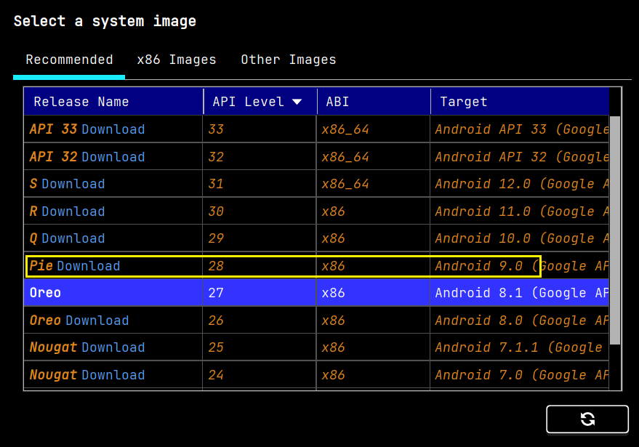639x447 pixels.
Task: Download the API 32 system image
Action: click(113, 157)
